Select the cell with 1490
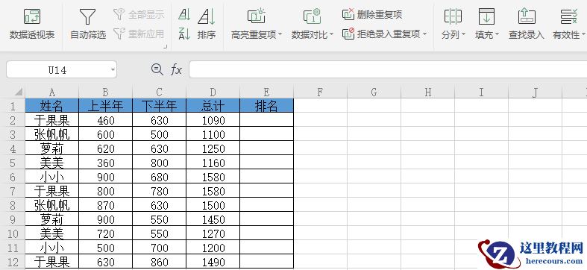The image size is (587, 270). click(x=213, y=262)
